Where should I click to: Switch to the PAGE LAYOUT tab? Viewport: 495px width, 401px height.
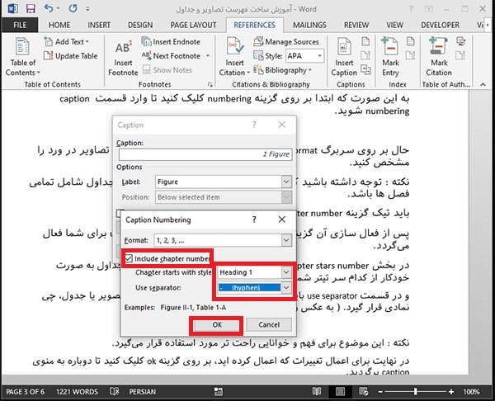[x=193, y=25]
